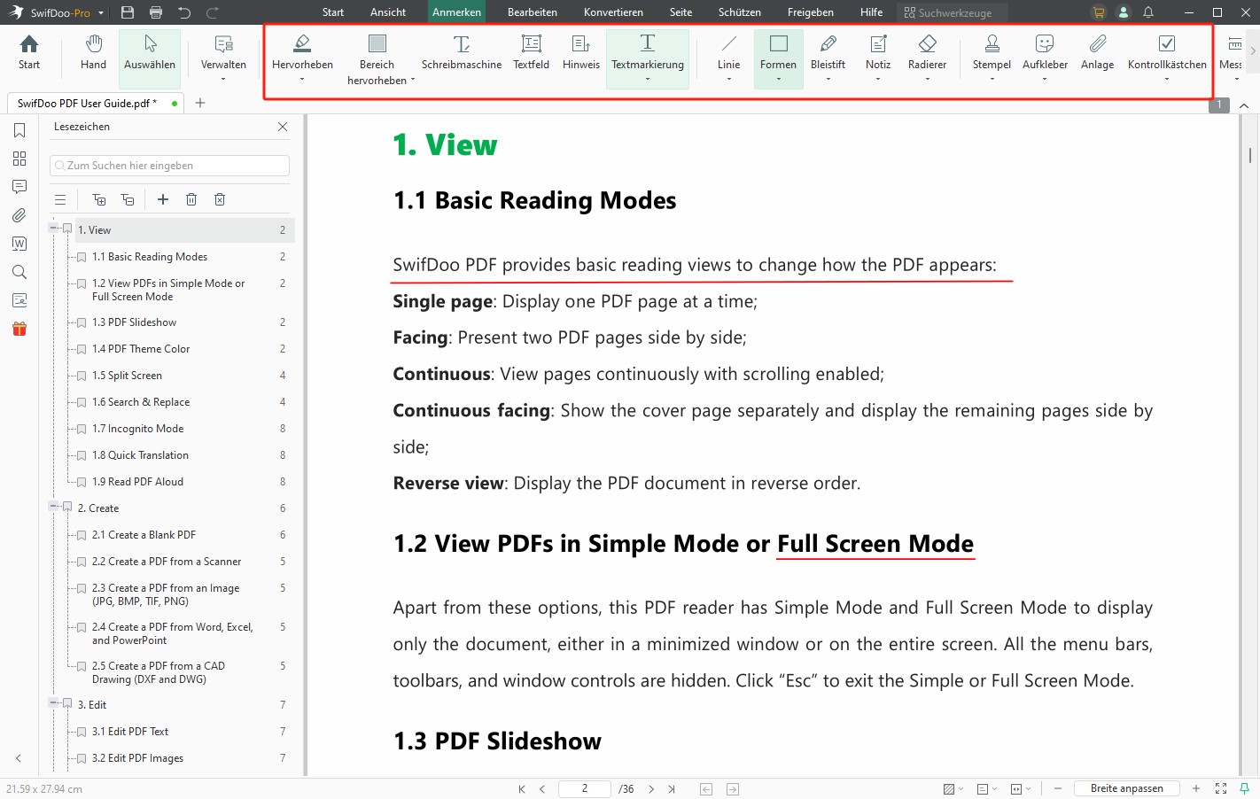
Task: Open the Radierer eraser dropdown
Action: pyautogui.click(x=928, y=80)
